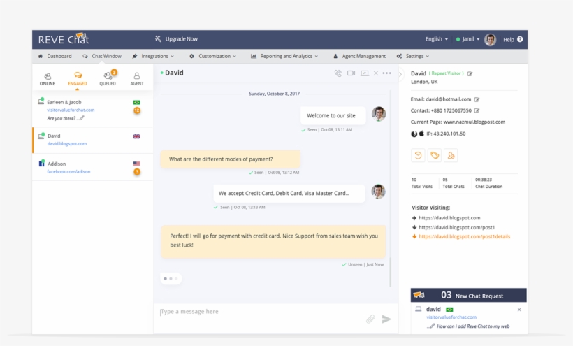Click the 12 unread badge on Earleen & Jacob
The image size is (573, 346).
[137, 110]
